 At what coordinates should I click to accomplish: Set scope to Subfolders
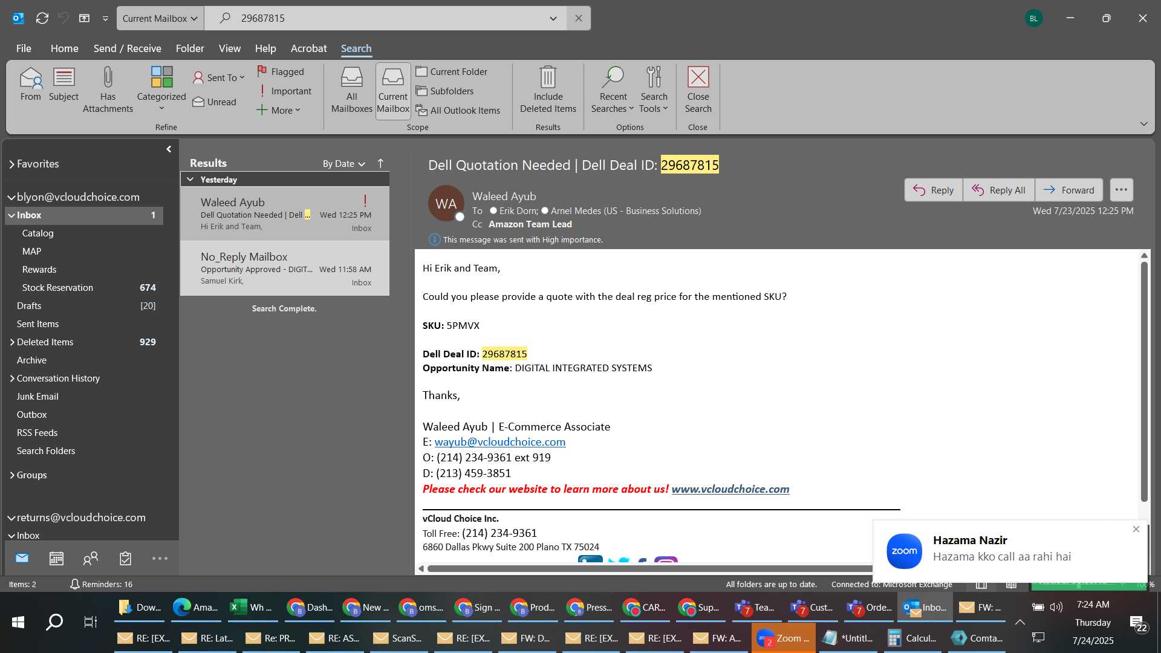coord(444,91)
